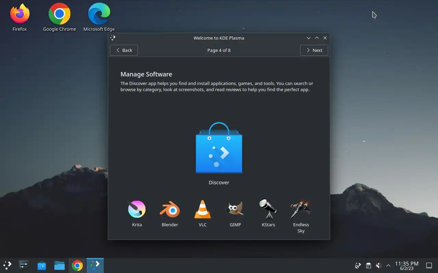
Task: Select the Endless Sky spaceship icon
Action: click(x=301, y=210)
